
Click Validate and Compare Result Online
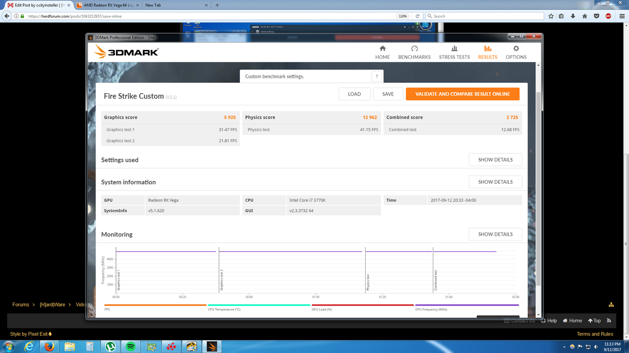[x=462, y=94]
